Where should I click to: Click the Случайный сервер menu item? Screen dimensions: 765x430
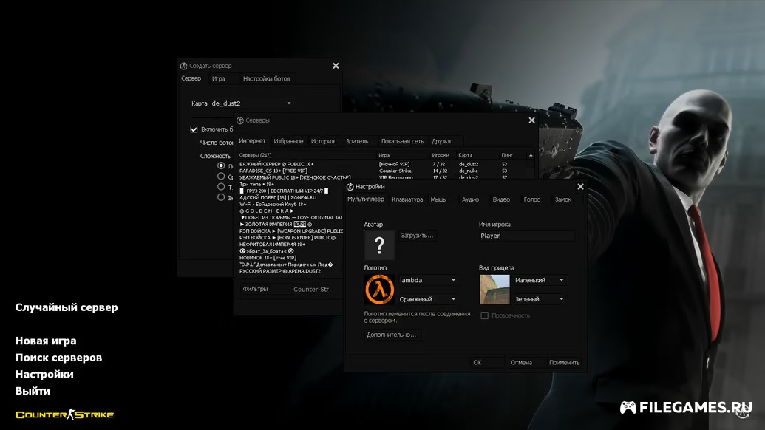coord(67,307)
